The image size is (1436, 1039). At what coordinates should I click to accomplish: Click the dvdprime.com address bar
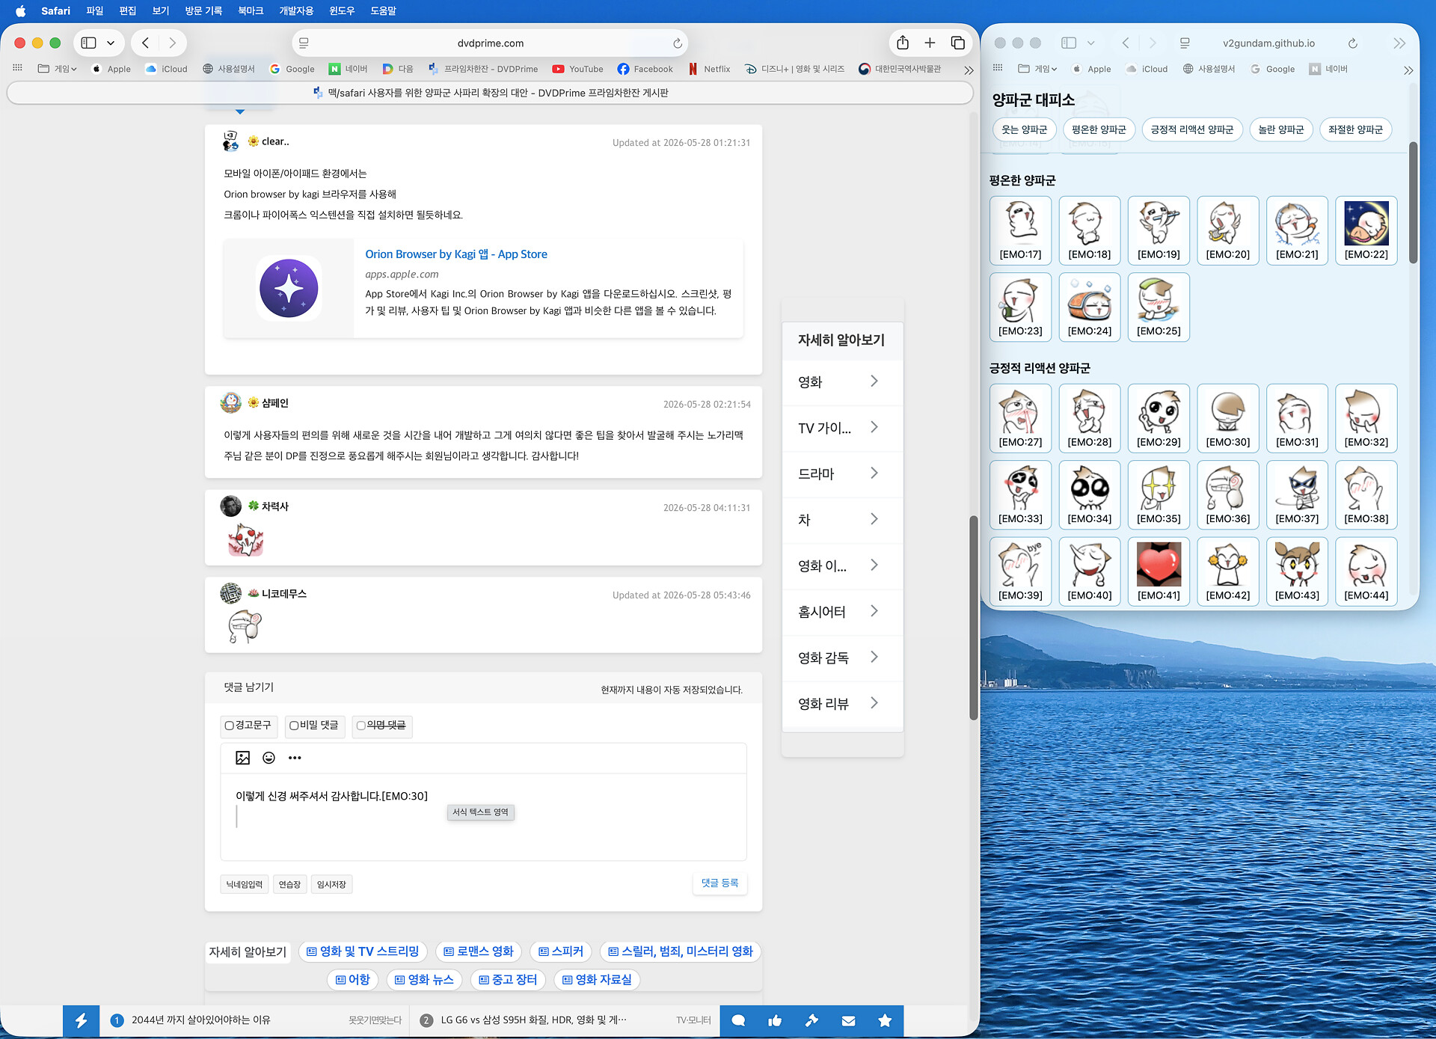click(x=490, y=43)
